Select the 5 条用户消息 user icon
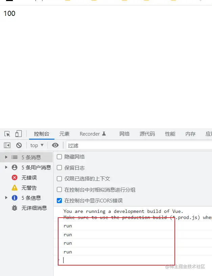The width and height of the screenshot is (212, 276). [x=15, y=167]
